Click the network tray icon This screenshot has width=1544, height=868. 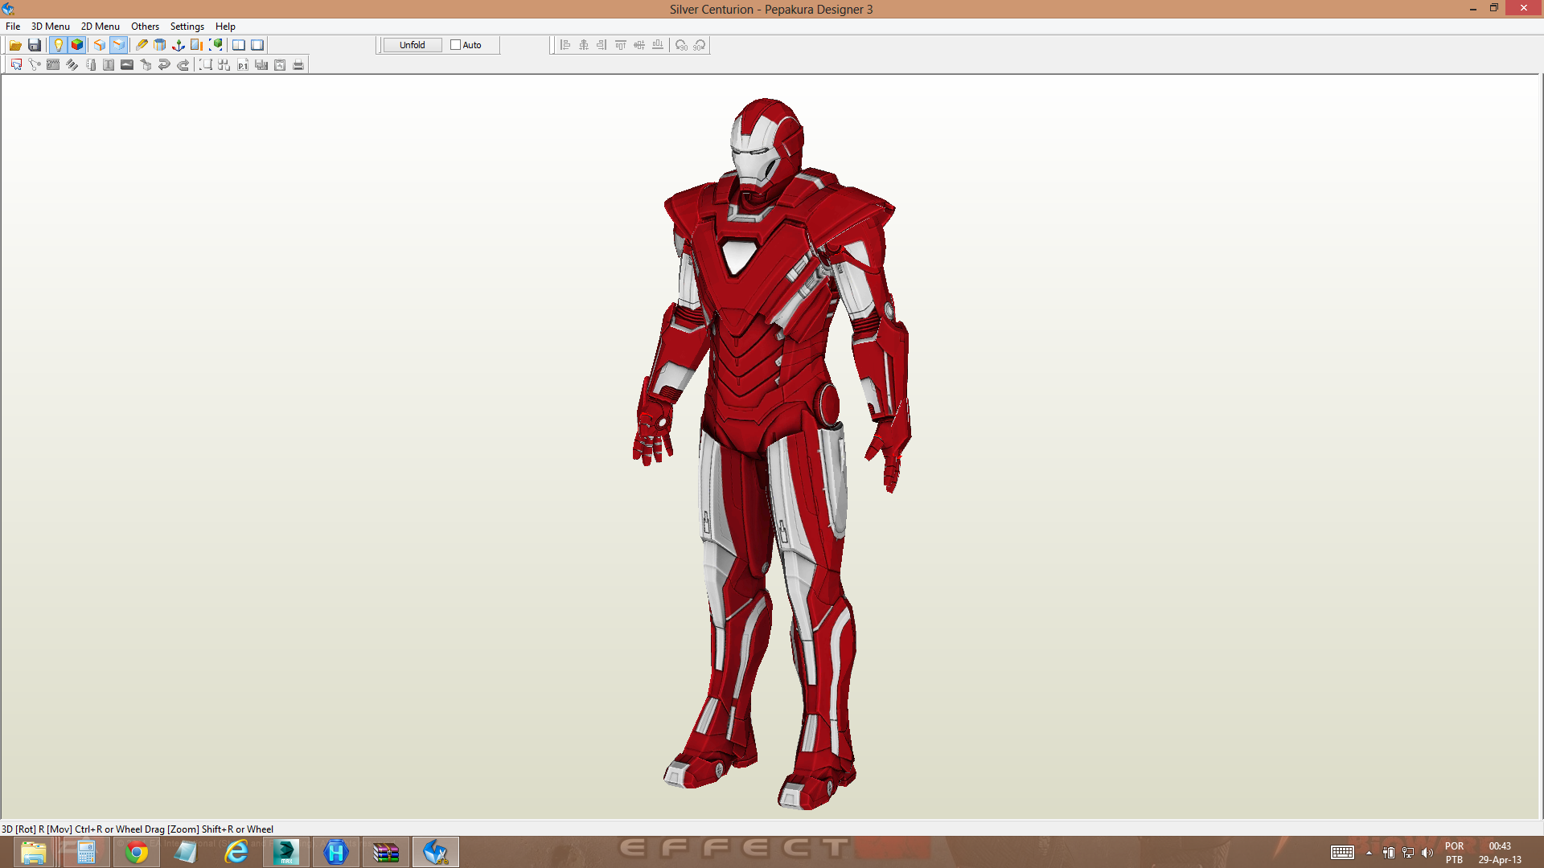[x=1408, y=853]
